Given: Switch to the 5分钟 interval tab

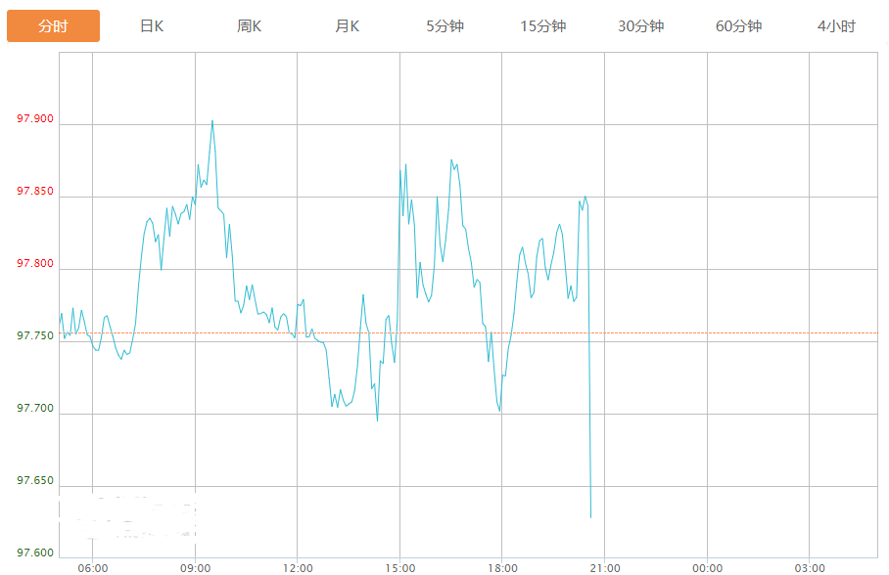Looking at the screenshot, I should pos(444,26).
